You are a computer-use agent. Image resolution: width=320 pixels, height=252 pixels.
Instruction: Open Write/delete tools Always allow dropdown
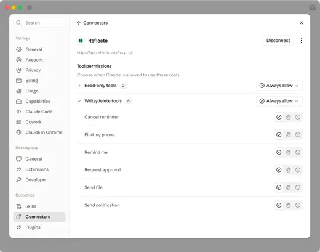279,101
